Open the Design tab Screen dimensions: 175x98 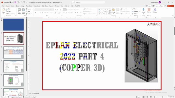22,6
